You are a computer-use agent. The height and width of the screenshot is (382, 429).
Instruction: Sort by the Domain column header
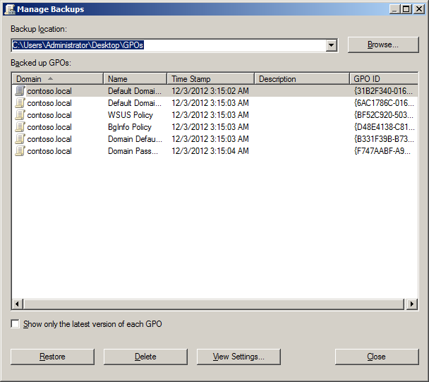[x=57, y=79]
